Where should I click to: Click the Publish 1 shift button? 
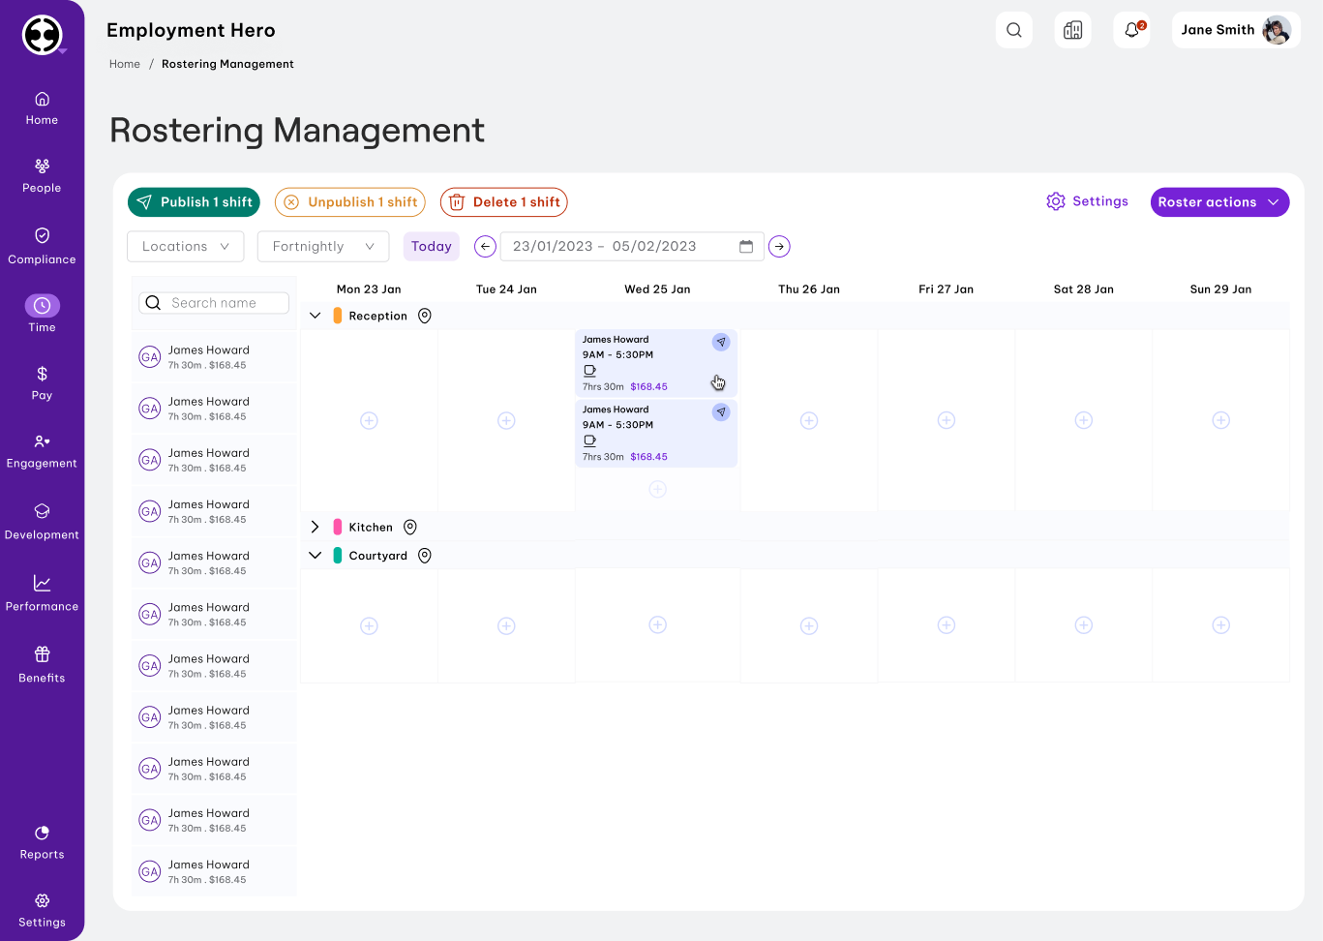coord(194,202)
